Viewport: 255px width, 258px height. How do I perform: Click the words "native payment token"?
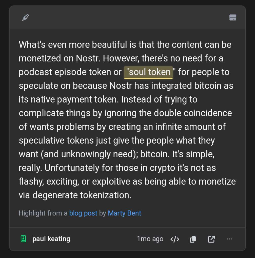coord(75,99)
